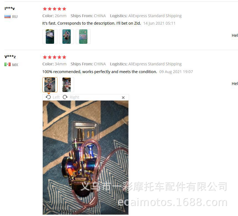Click the Left rotate label

(56, 97)
